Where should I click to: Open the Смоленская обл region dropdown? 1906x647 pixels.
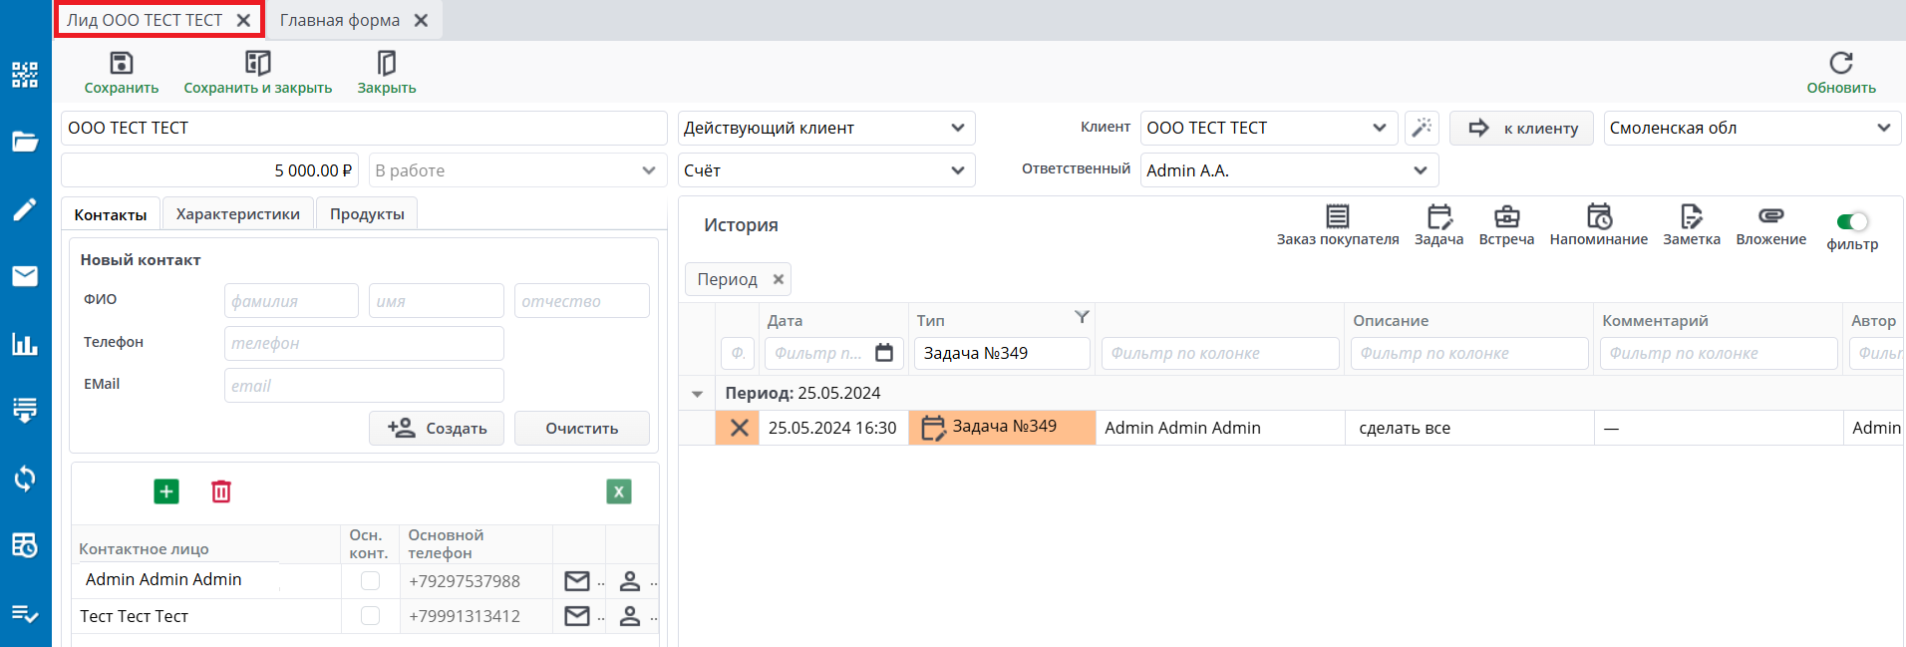(1883, 128)
